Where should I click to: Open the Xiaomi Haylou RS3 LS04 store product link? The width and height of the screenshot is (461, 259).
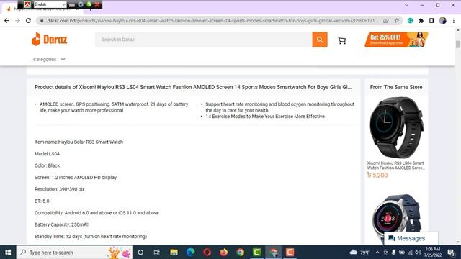click(x=395, y=165)
